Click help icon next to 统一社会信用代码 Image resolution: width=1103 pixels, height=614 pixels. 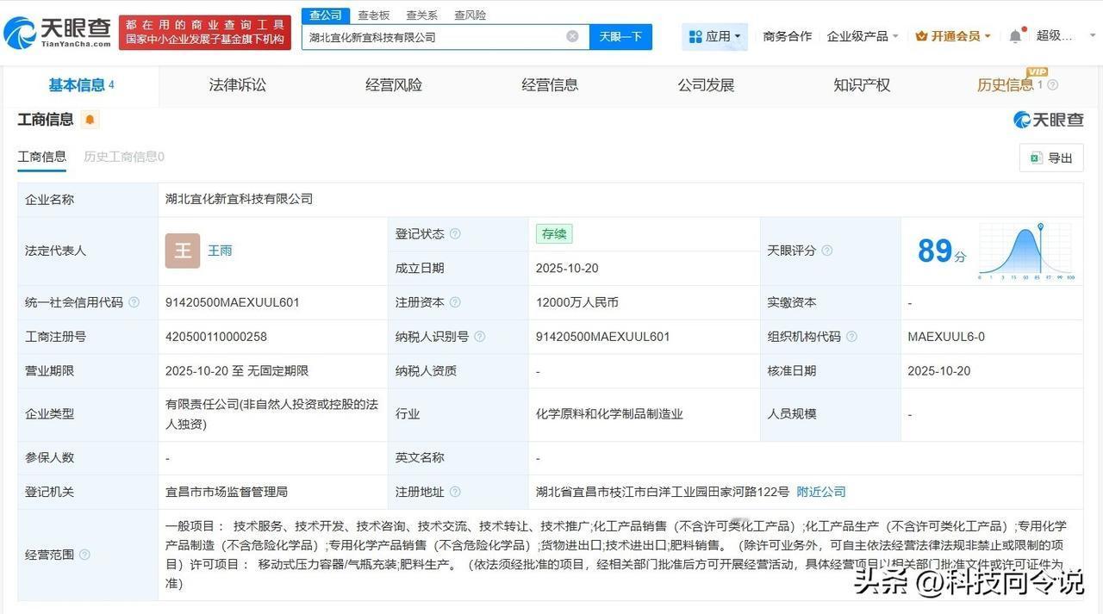(134, 302)
